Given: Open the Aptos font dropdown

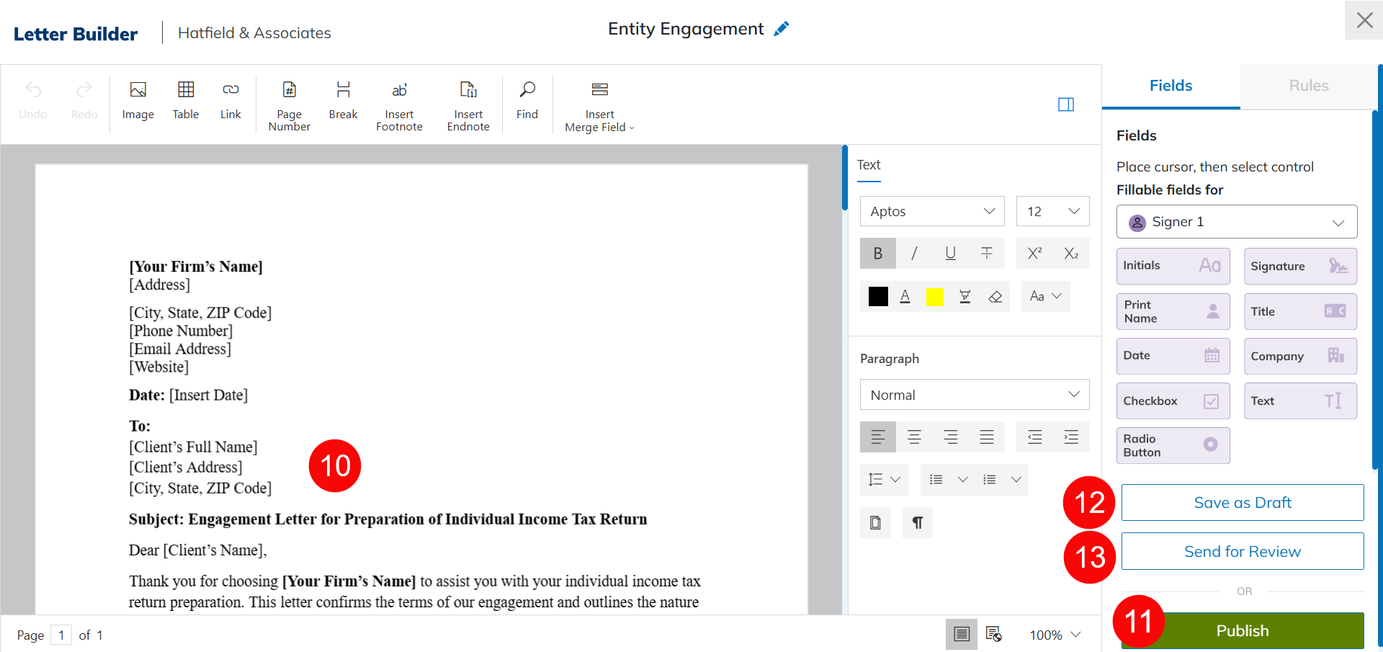Looking at the screenshot, I should pyautogui.click(x=932, y=211).
